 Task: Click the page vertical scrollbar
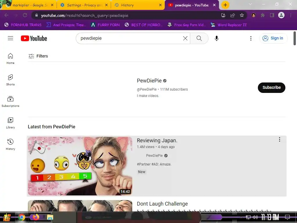point(295,38)
